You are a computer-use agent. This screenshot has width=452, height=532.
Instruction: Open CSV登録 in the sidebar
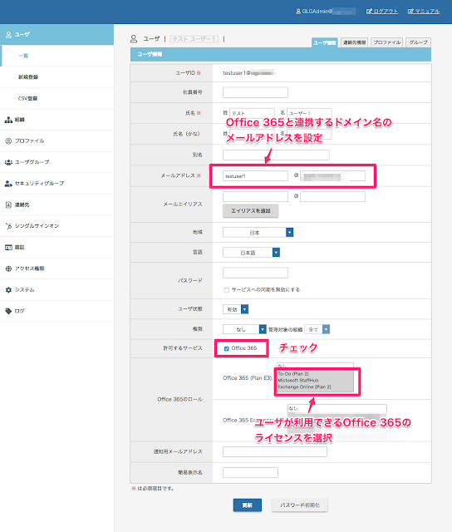point(57,98)
